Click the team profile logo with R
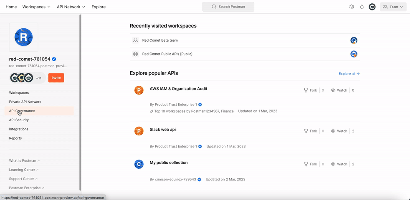 [x=23, y=37]
